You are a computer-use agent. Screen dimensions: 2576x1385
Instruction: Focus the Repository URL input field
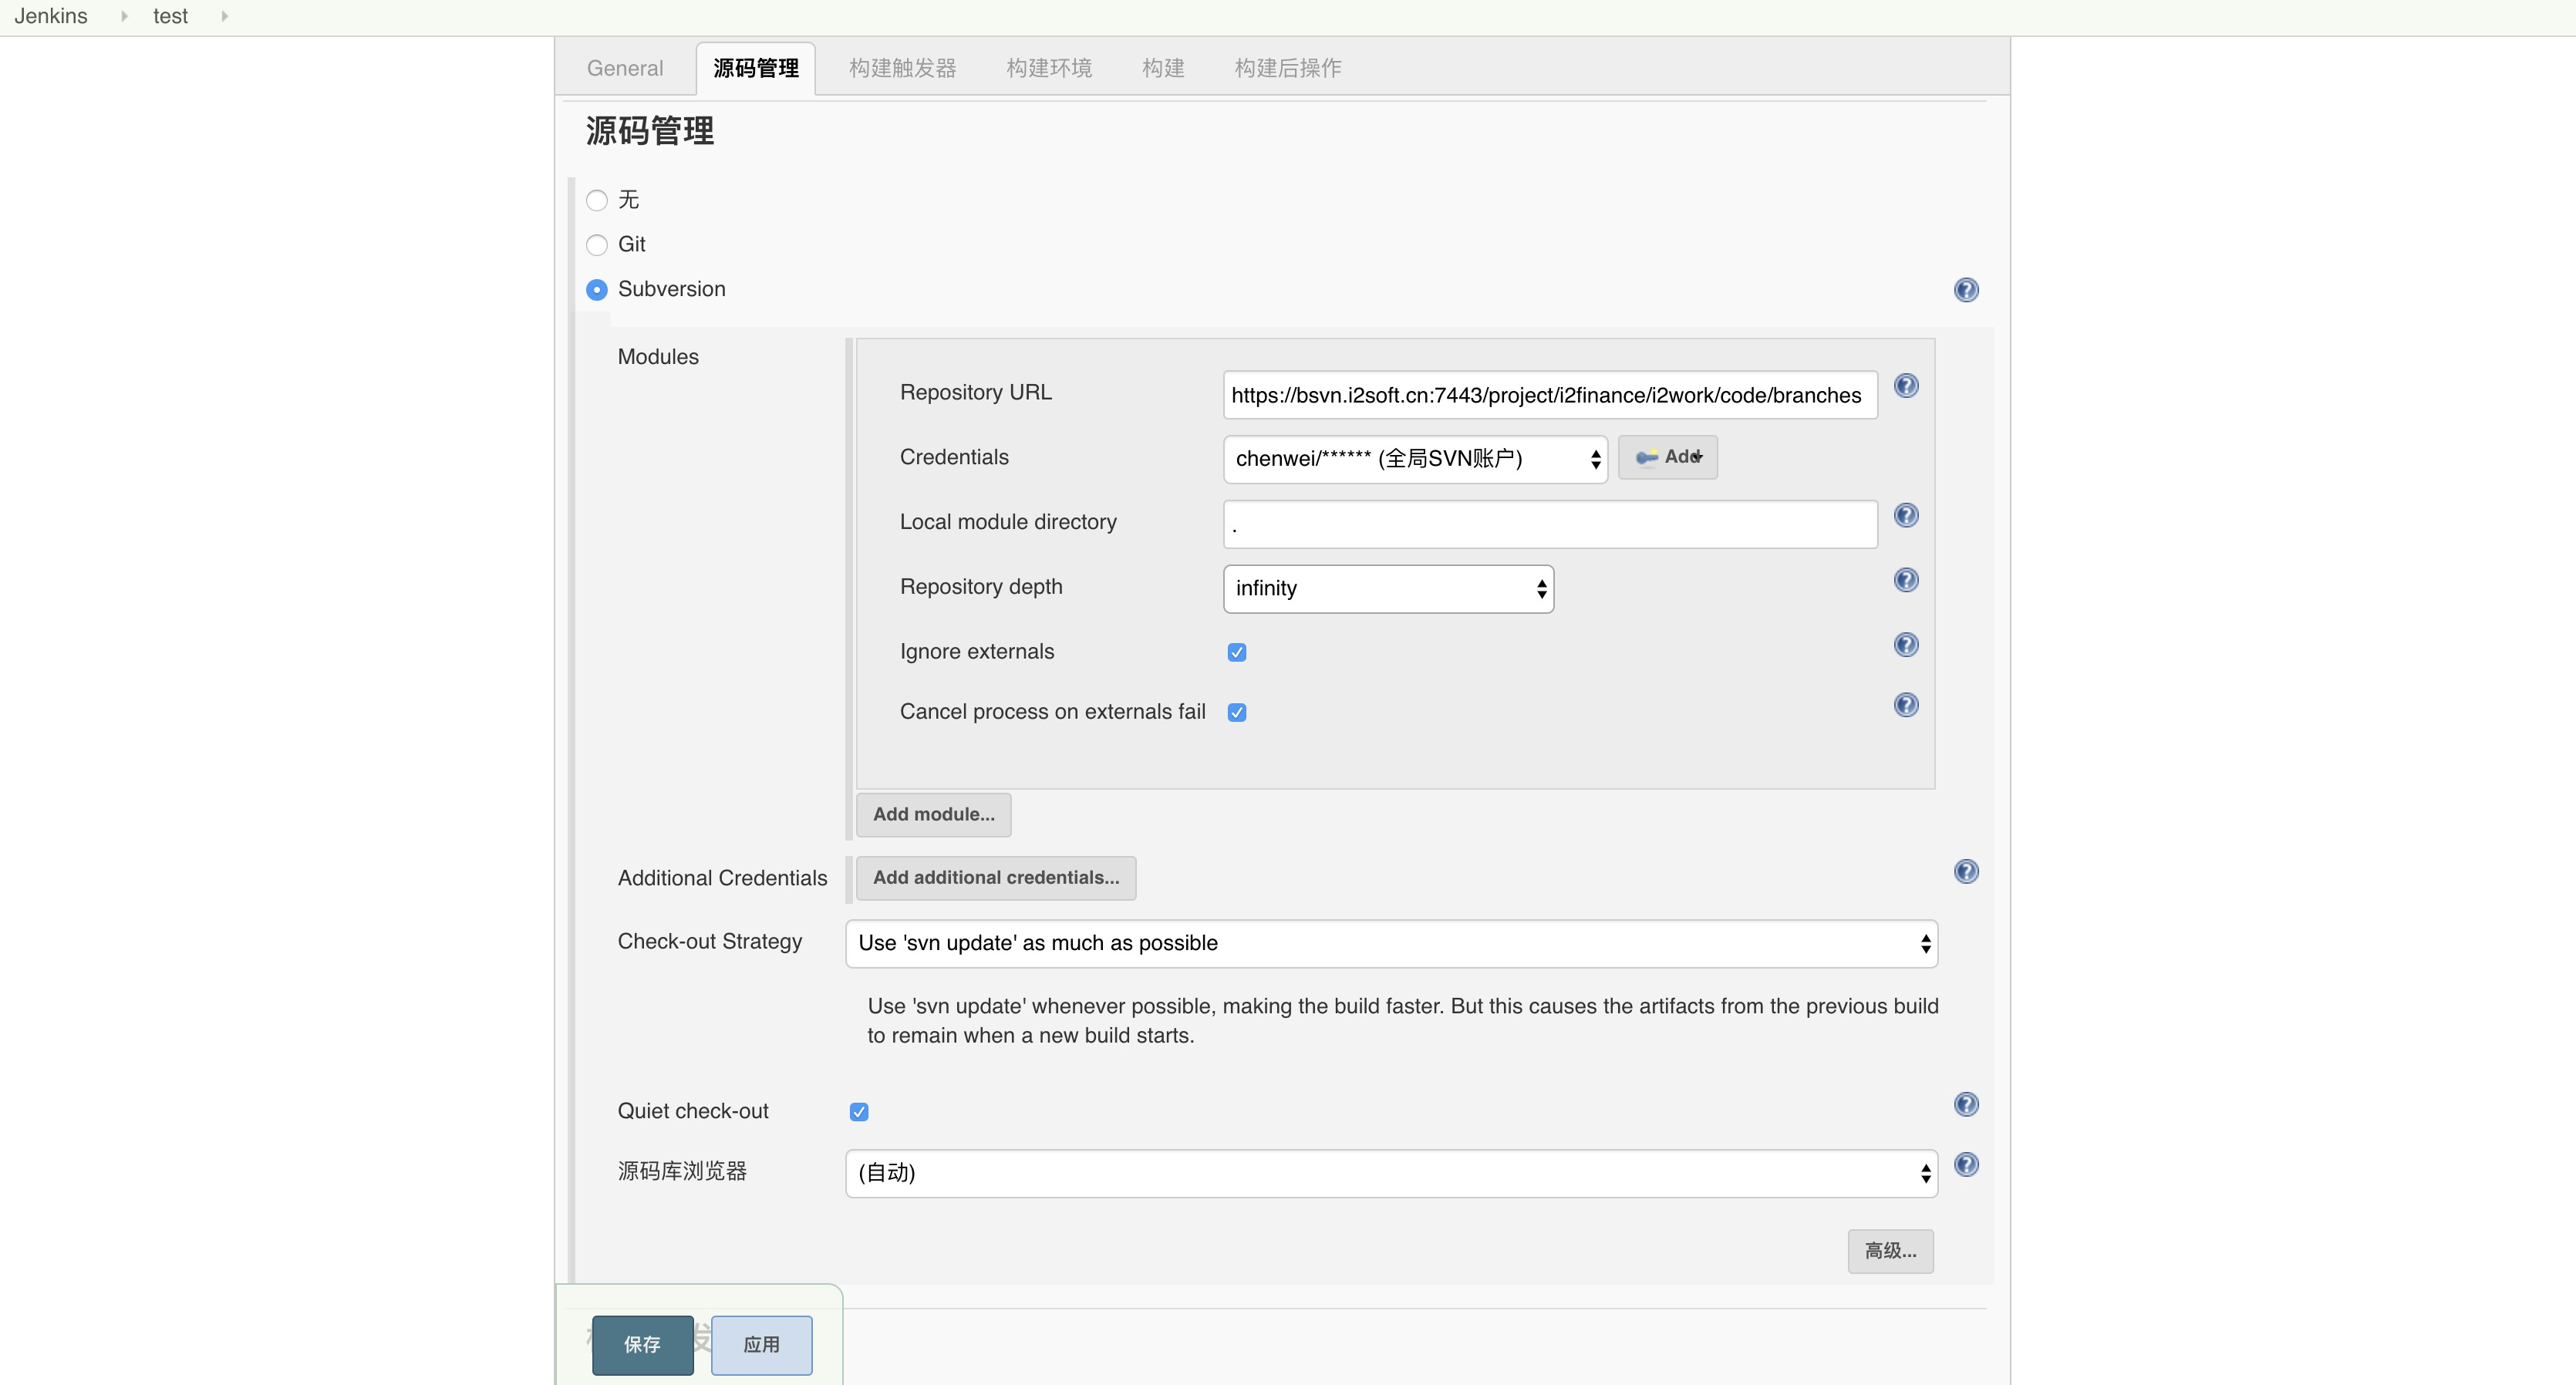(x=1550, y=395)
